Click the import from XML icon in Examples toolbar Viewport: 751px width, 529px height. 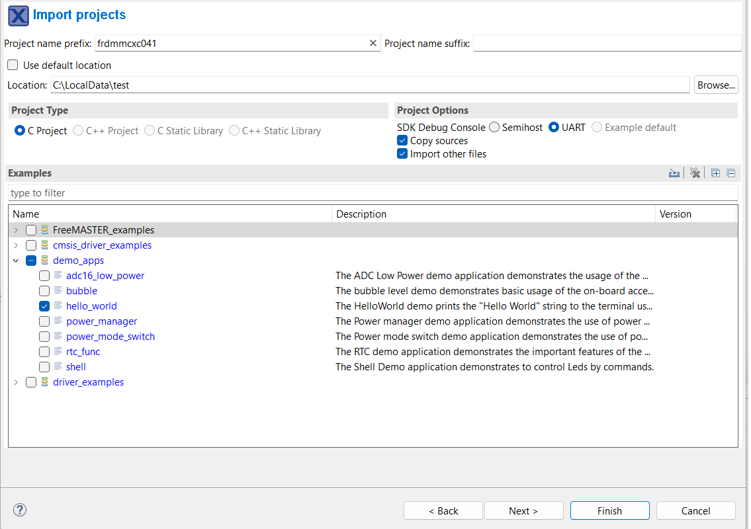tap(674, 173)
